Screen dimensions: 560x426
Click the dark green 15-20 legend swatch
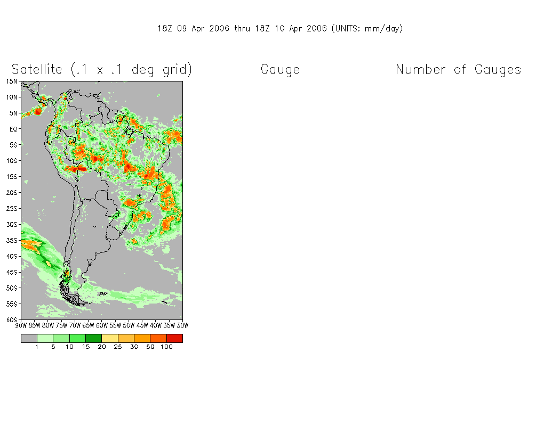93,338
